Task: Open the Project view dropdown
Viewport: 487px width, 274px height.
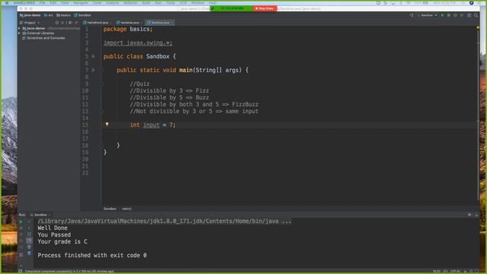Action: 30,23
